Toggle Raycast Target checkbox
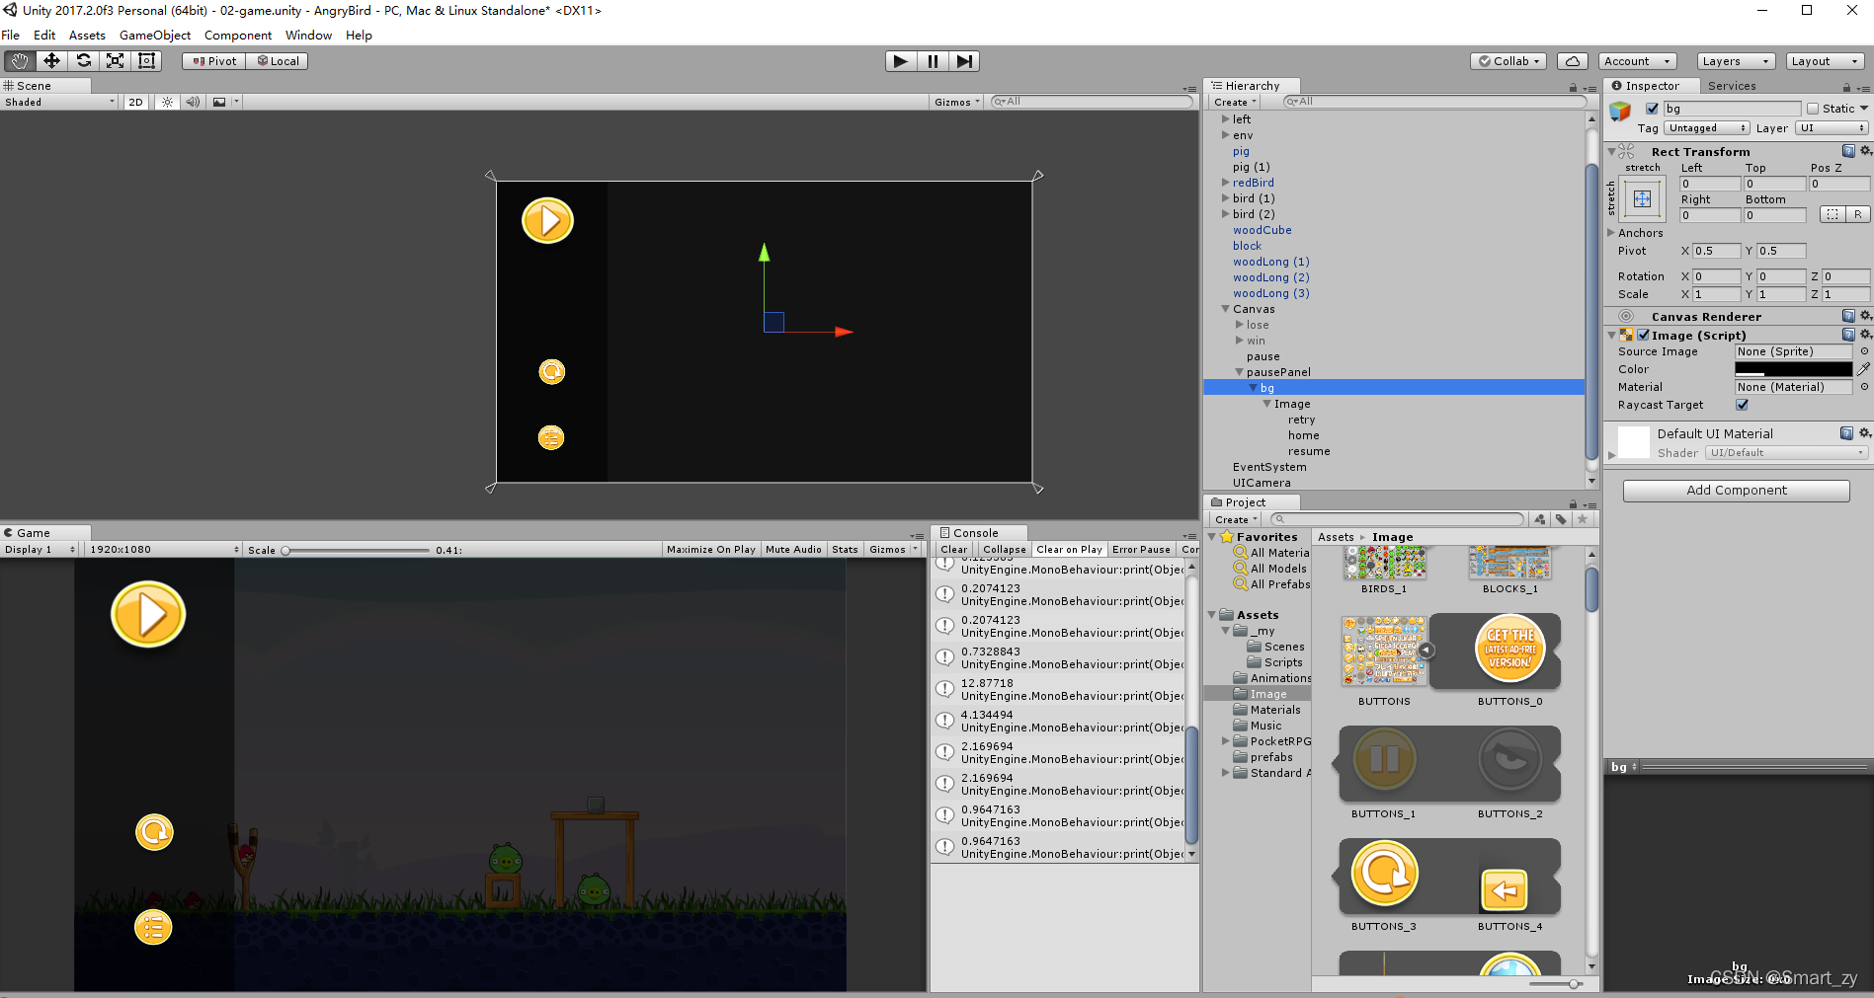 1742,405
